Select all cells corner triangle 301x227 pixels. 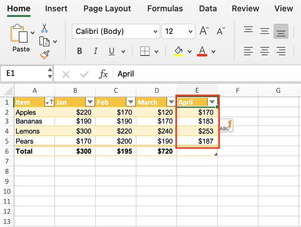pyautogui.click(x=8, y=91)
